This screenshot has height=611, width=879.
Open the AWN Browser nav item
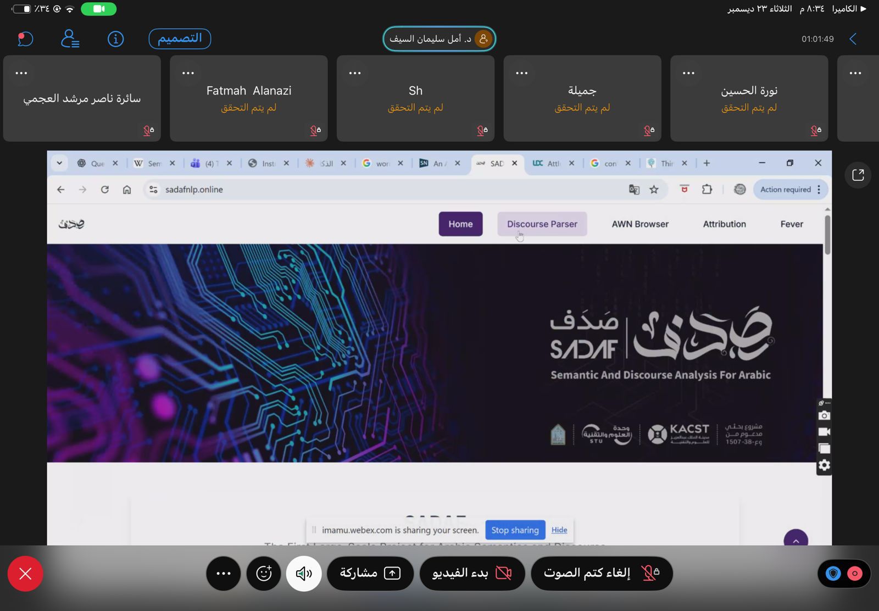coord(640,224)
